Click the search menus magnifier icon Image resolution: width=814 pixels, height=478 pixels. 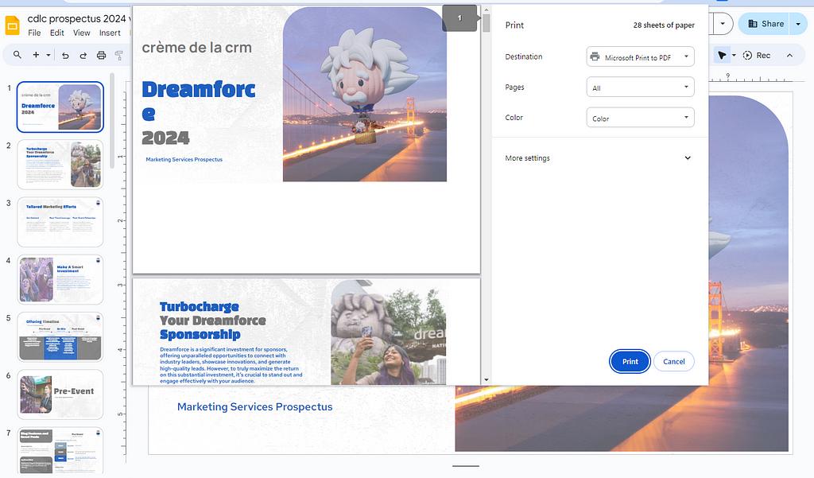(x=17, y=55)
